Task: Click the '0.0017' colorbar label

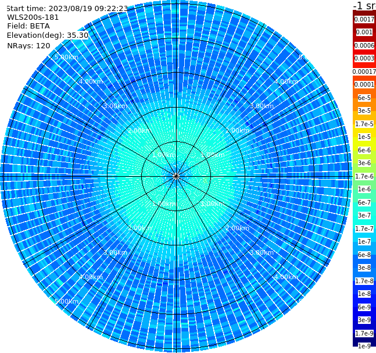Action: click(x=364, y=19)
